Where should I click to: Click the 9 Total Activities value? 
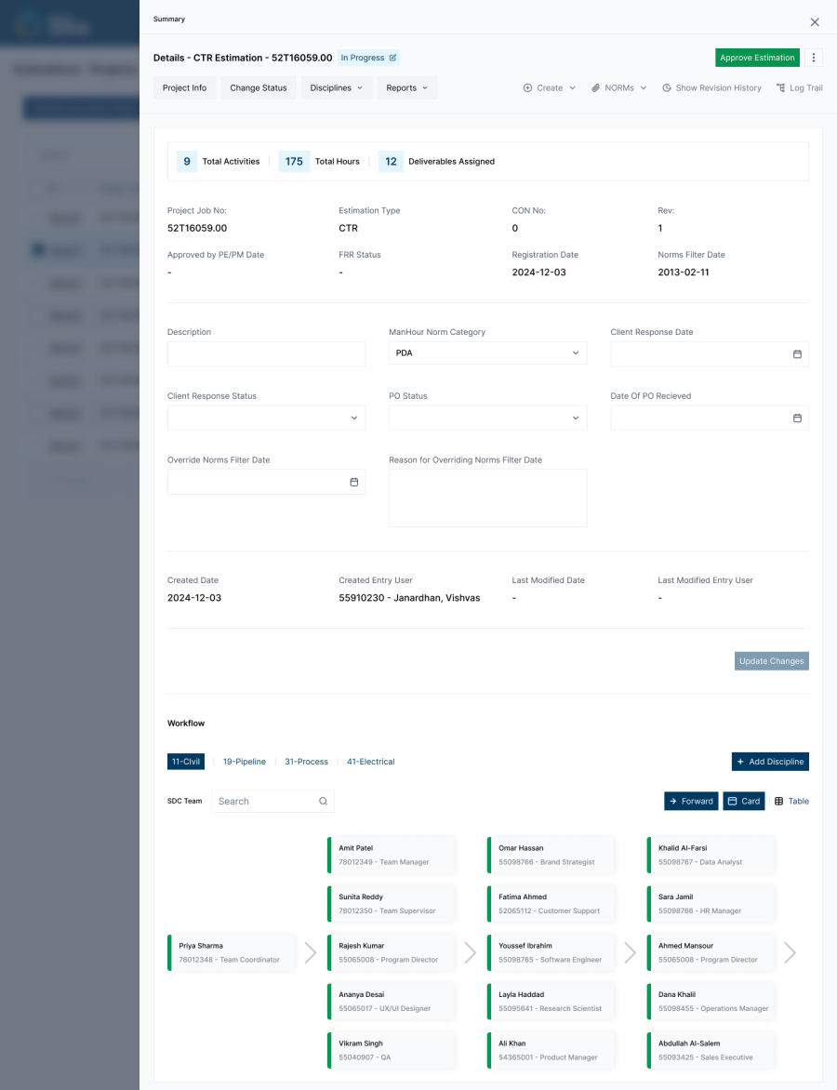click(x=187, y=161)
